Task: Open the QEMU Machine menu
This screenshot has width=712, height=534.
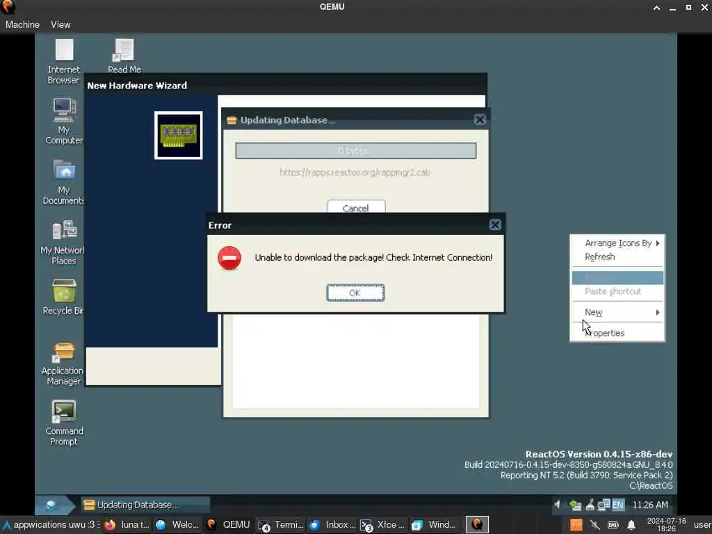Action: point(22,24)
